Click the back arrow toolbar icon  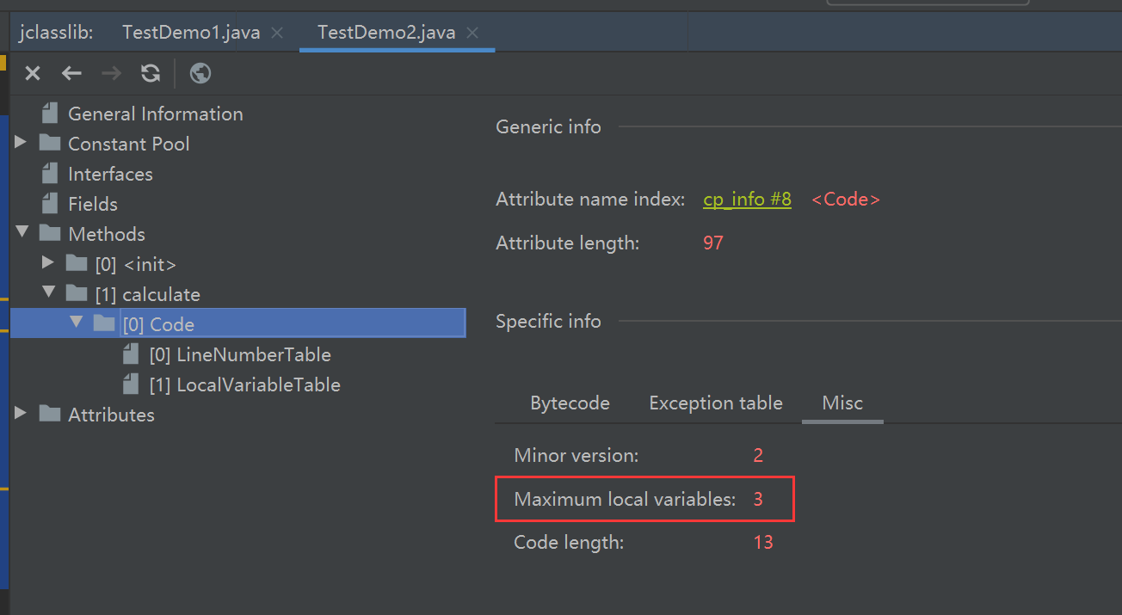71,74
